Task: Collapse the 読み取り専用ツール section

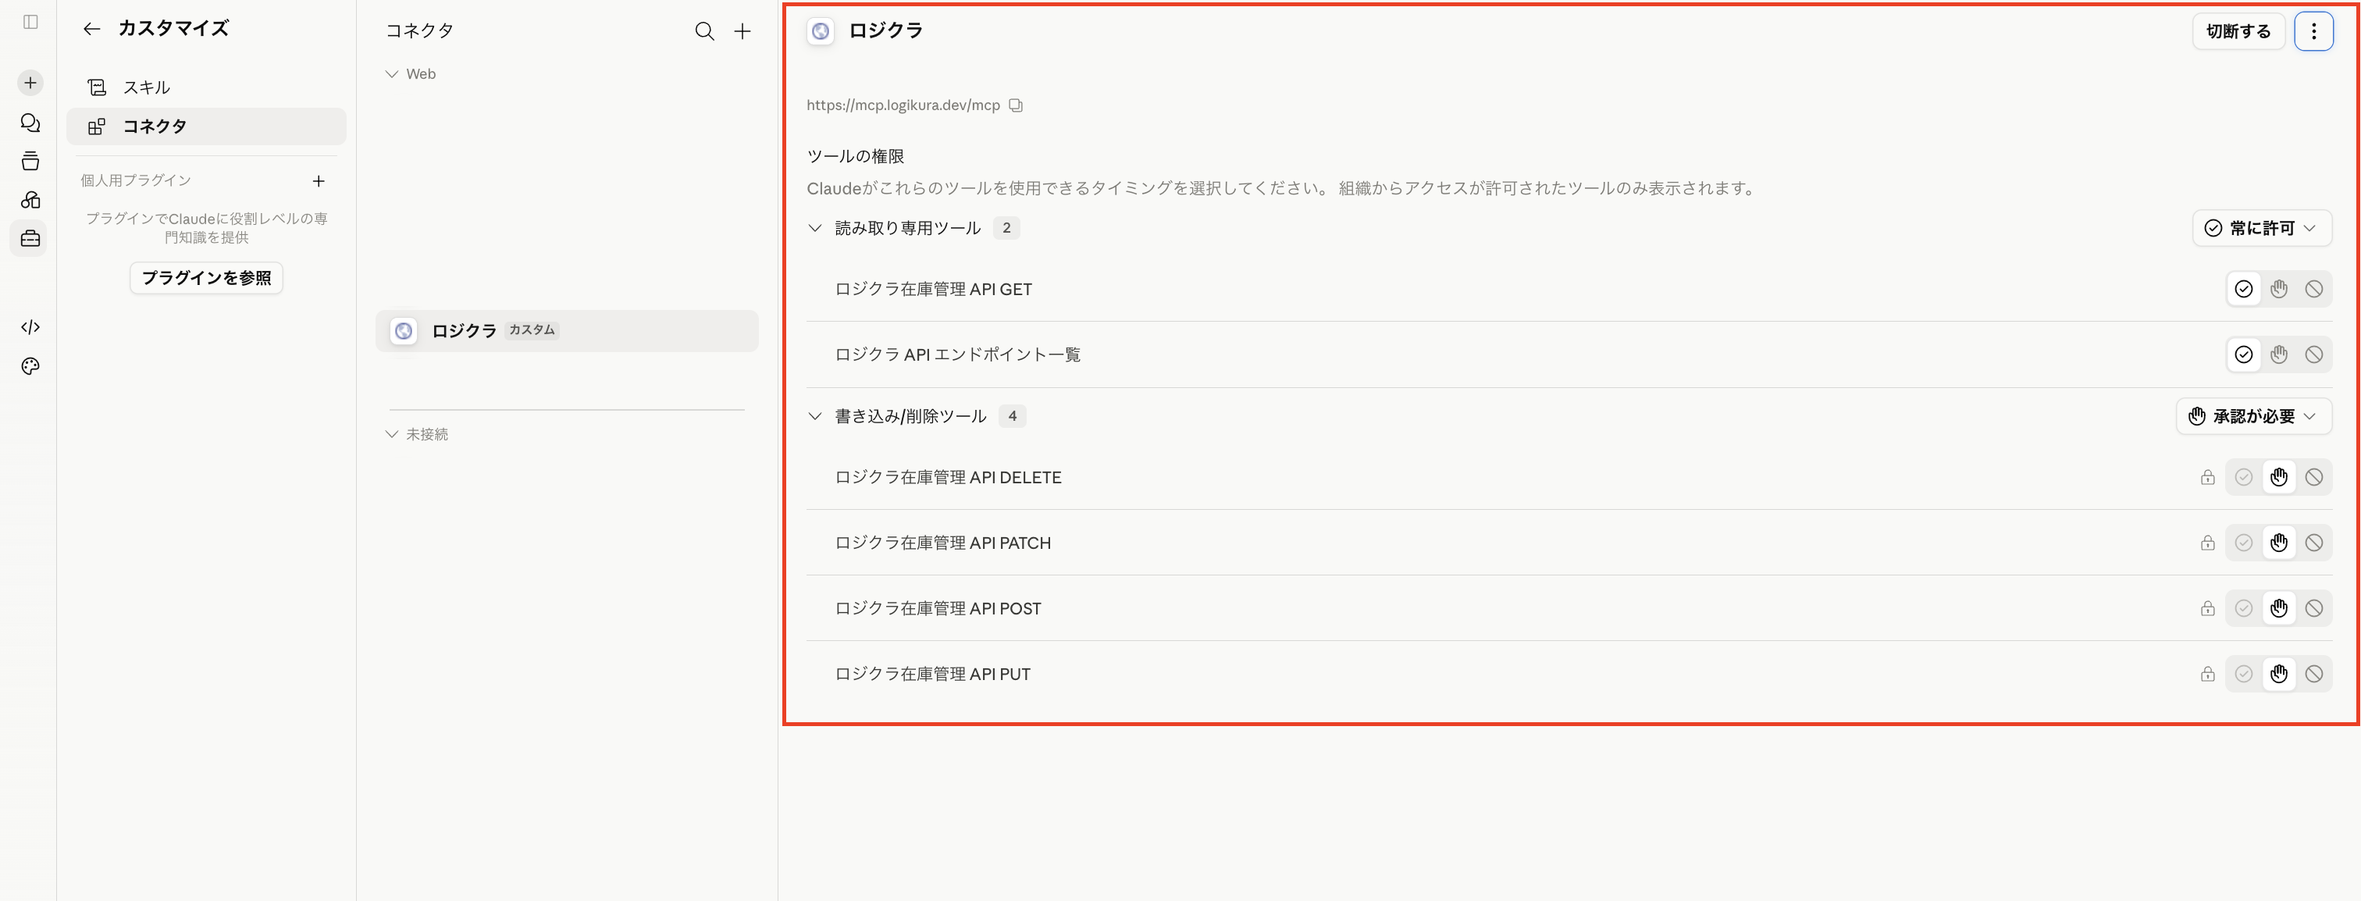Action: click(815, 228)
